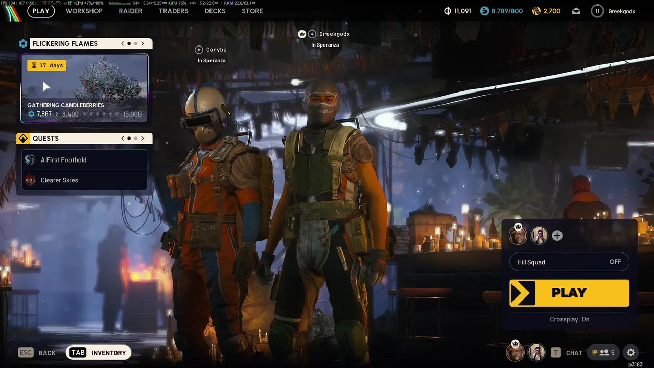654x368 pixels.
Task: Select the Coryba player nameplate
Action: [x=216, y=50]
